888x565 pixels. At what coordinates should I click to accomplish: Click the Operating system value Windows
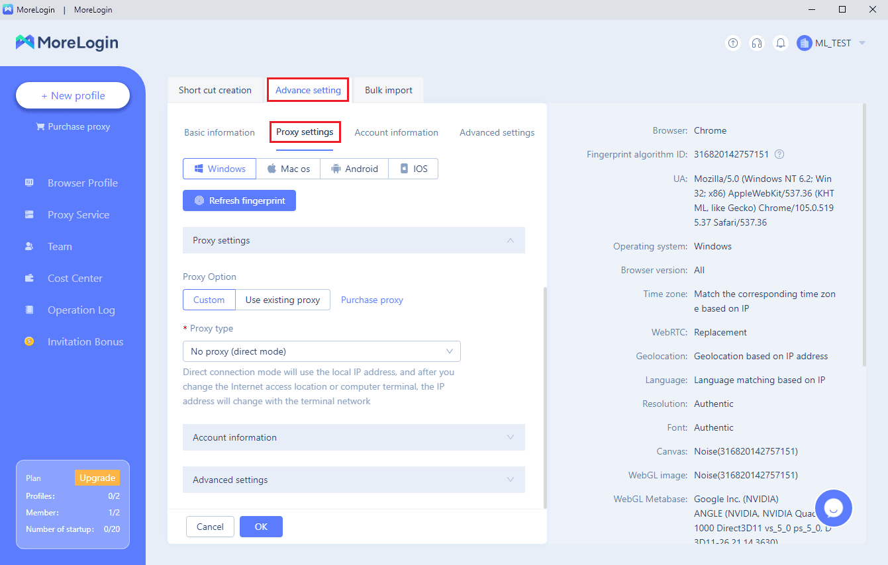coord(713,246)
